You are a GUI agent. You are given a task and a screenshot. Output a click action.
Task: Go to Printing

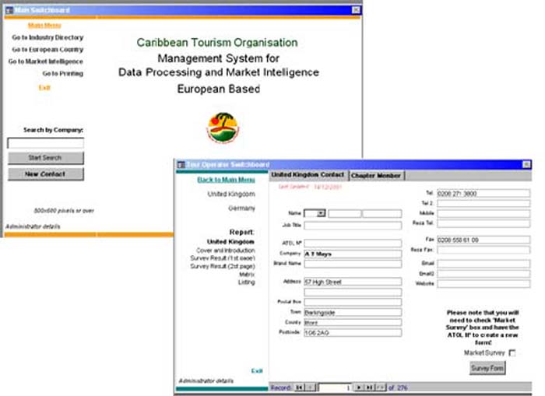[62, 74]
